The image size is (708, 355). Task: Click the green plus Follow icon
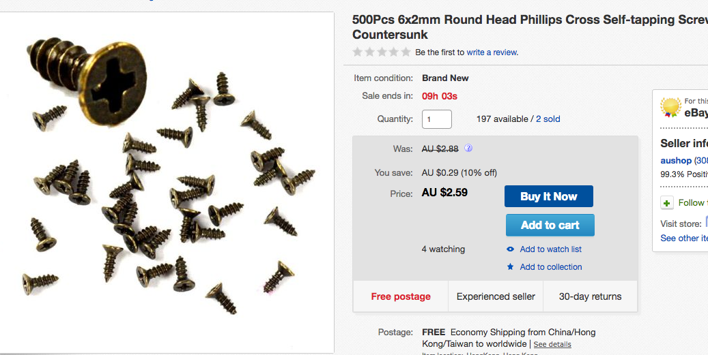pyautogui.click(x=667, y=203)
